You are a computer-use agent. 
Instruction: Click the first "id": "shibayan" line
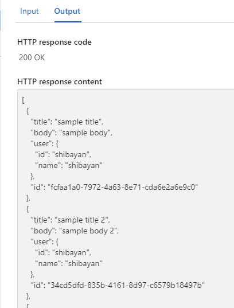63,155
